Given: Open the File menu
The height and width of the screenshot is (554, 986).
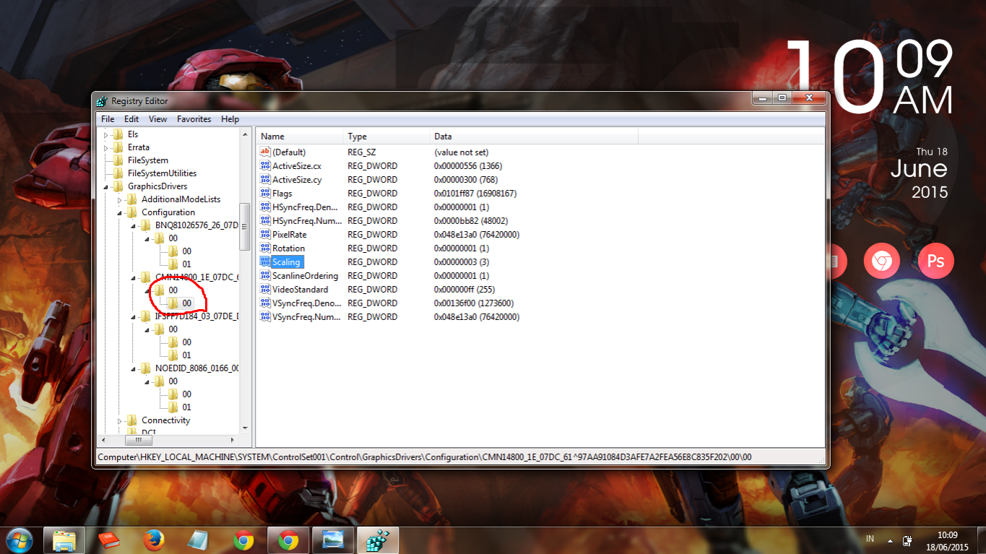Looking at the screenshot, I should pyautogui.click(x=108, y=119).
